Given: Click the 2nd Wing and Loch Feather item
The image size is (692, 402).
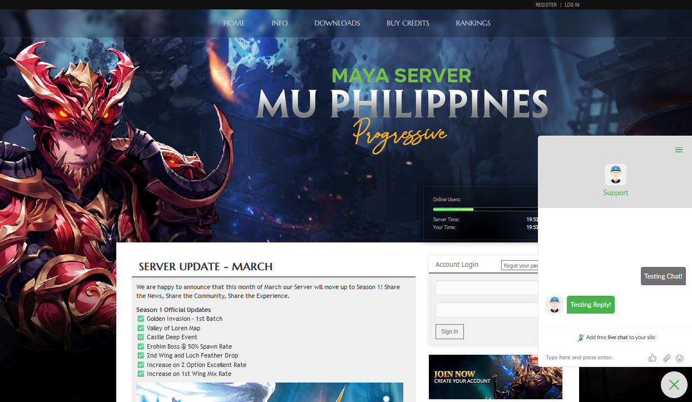Looking at the screenshot, I should 192,355.
